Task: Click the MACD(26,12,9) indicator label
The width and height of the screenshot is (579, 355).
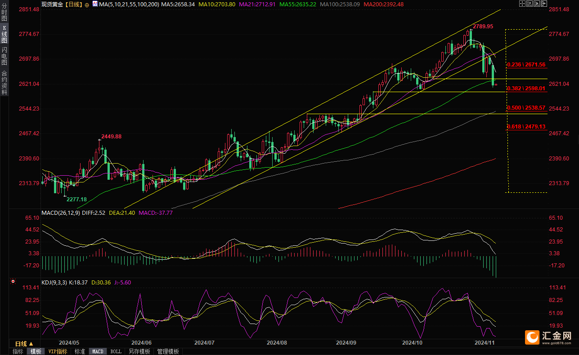Action: coord(61,213)
